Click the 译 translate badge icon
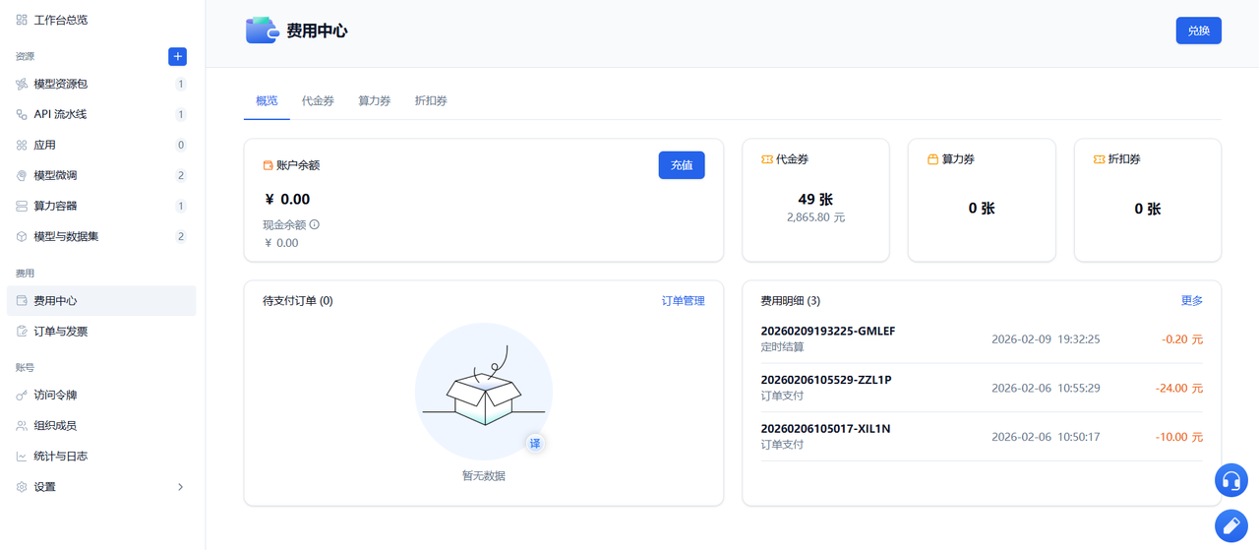The height and width of the screenshot is (550, 1259). click(535, 444)
